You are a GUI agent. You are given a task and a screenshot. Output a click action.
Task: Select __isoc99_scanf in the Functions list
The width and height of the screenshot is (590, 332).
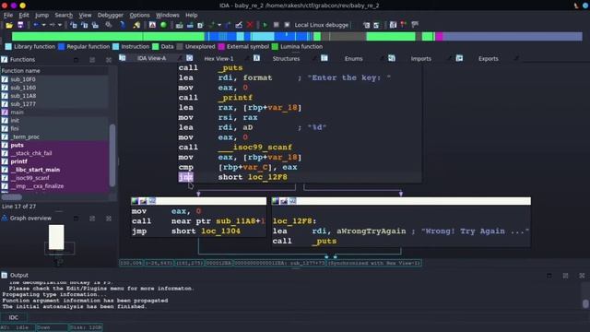pyautogui.click(x=54, y=178)
